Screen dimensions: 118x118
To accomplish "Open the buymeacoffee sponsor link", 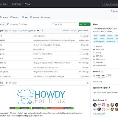I will (x=108, y=92).
